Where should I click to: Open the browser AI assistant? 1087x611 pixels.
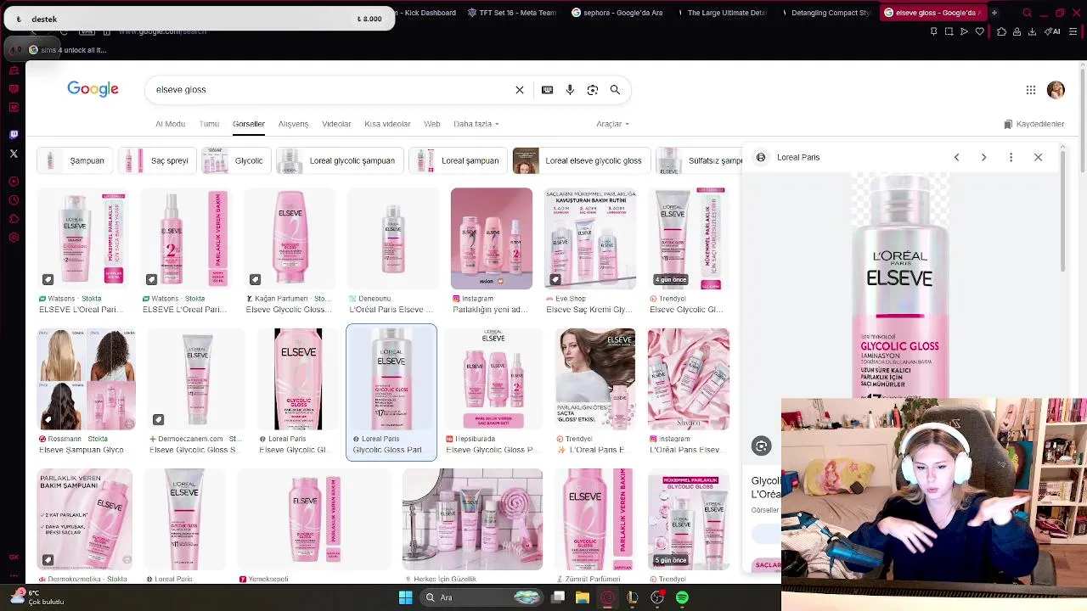1054,31
